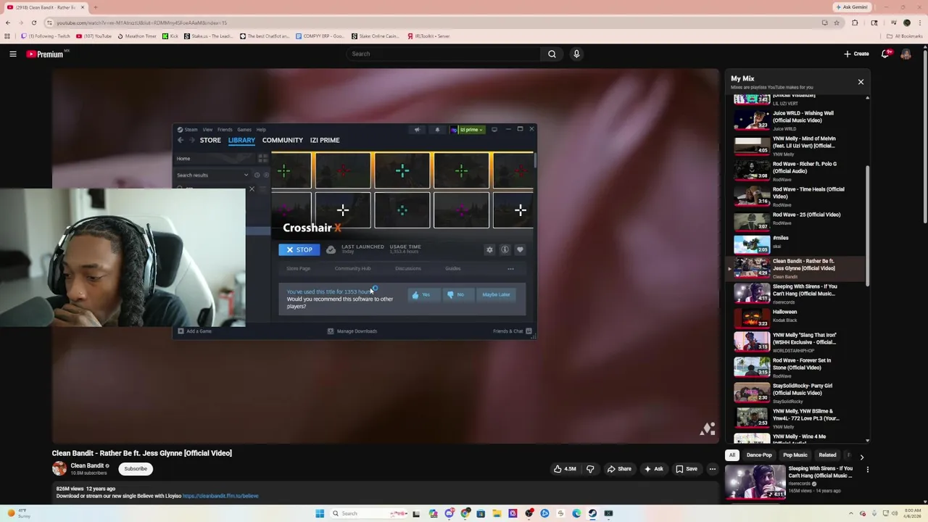Open the IZI PRIME profile tab
Screen dimensions: 928x522
[325, 140]
